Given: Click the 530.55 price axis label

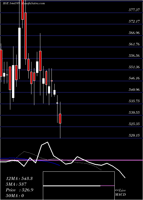Looking at the screenshot, I should [134, 112].
